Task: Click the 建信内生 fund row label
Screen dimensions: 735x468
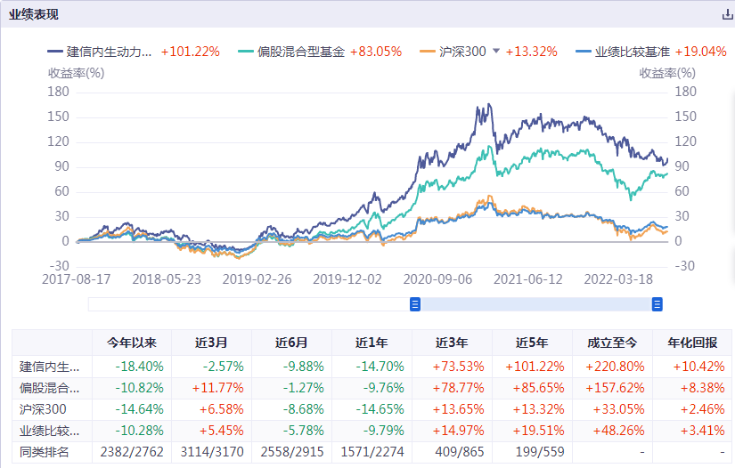Action: [51, 366]
